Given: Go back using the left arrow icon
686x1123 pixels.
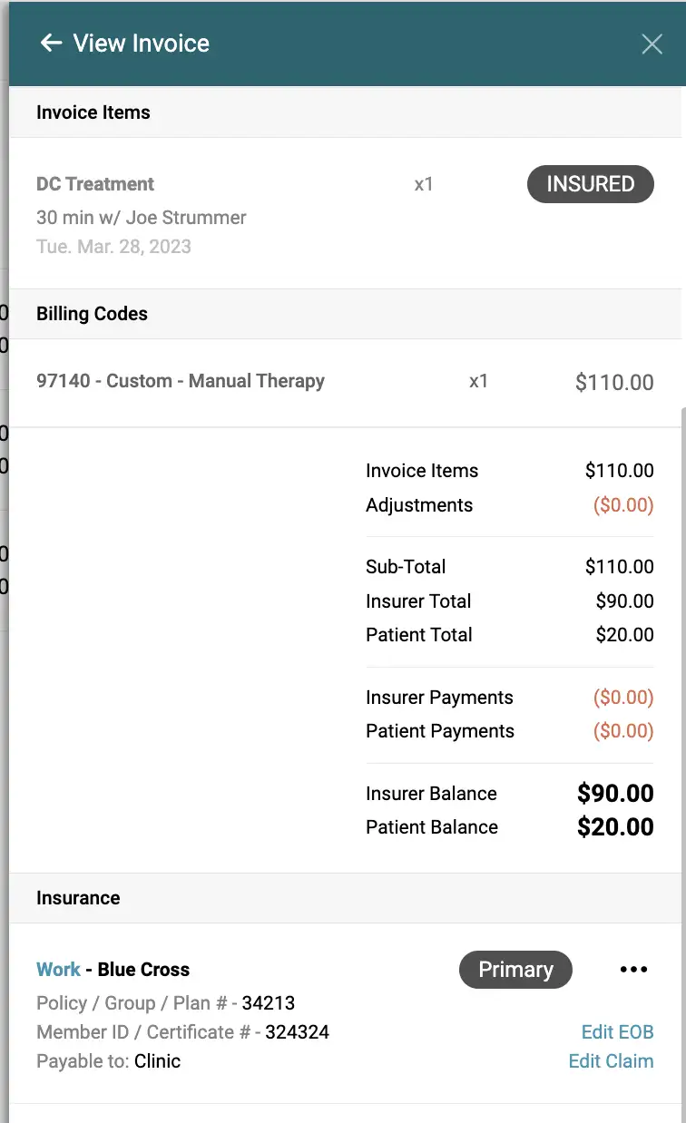Looking at the screenshot, I should point(51,43).
